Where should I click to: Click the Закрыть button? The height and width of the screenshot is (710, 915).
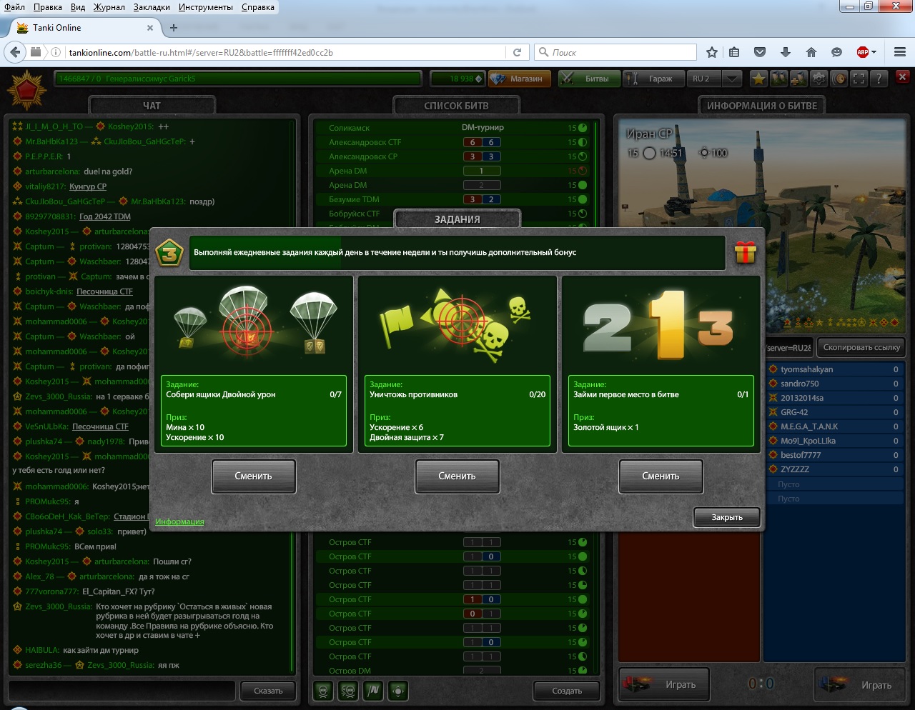coord(726,517)
